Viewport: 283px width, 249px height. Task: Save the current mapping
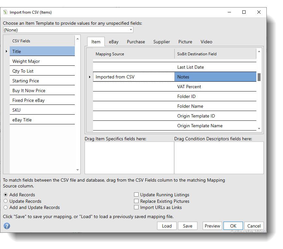pos(188,226)
